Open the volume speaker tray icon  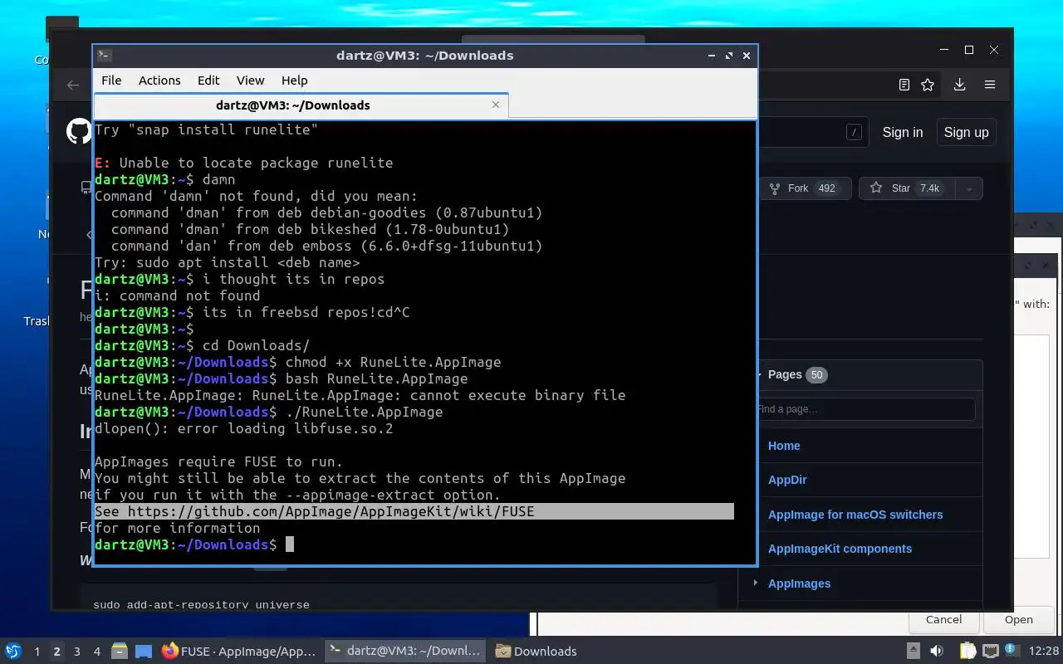tap(937, 652)
